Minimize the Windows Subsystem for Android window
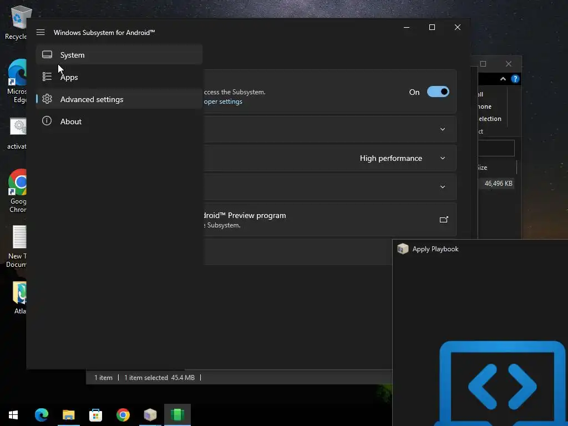Image resolution: width=568 pixels, height=426 pixels. coord(407,27)
